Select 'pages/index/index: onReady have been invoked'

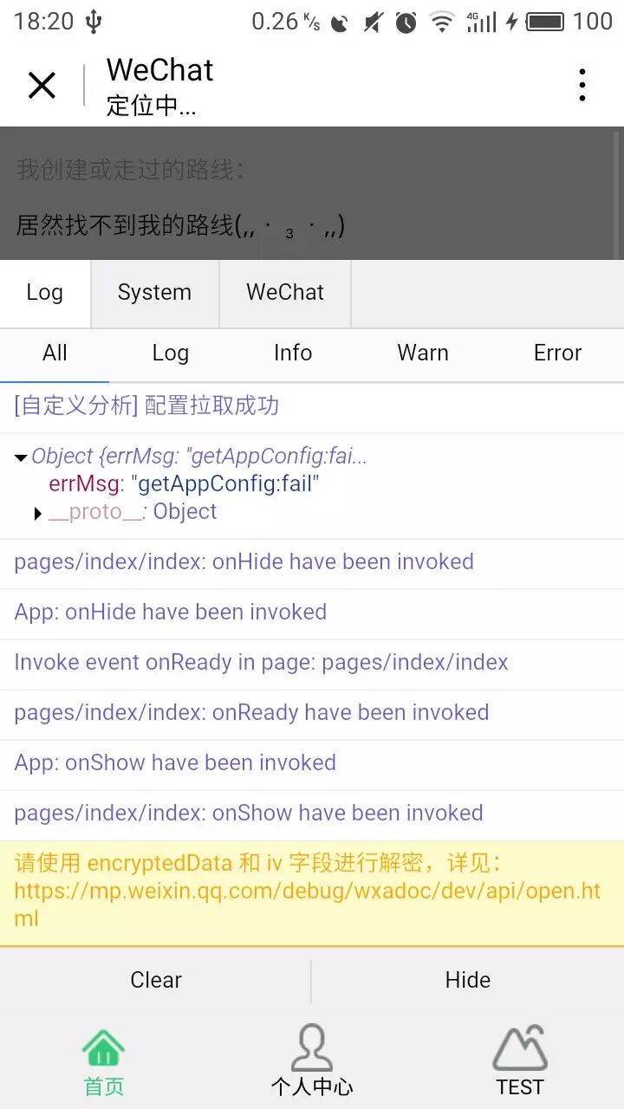[312, 714]
